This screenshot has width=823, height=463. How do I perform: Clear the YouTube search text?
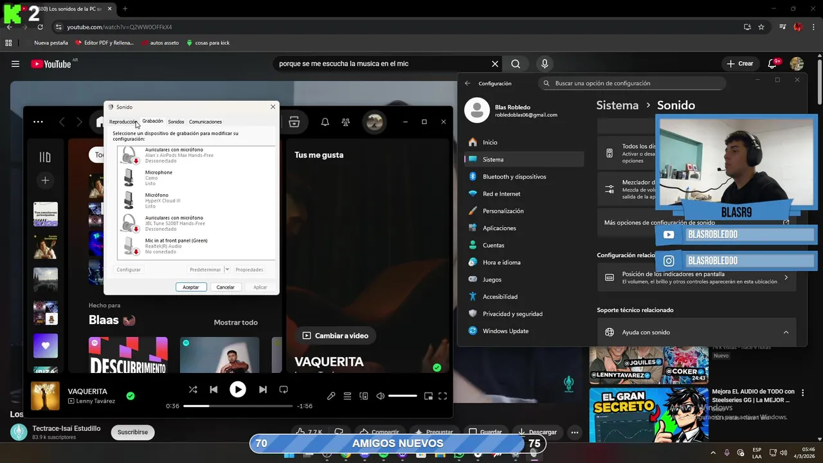[495, 64]
